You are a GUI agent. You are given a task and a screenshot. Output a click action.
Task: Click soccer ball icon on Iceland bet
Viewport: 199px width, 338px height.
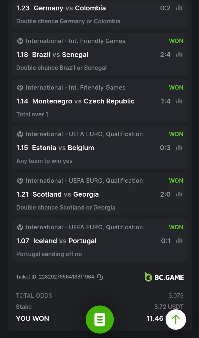(20, 227)
